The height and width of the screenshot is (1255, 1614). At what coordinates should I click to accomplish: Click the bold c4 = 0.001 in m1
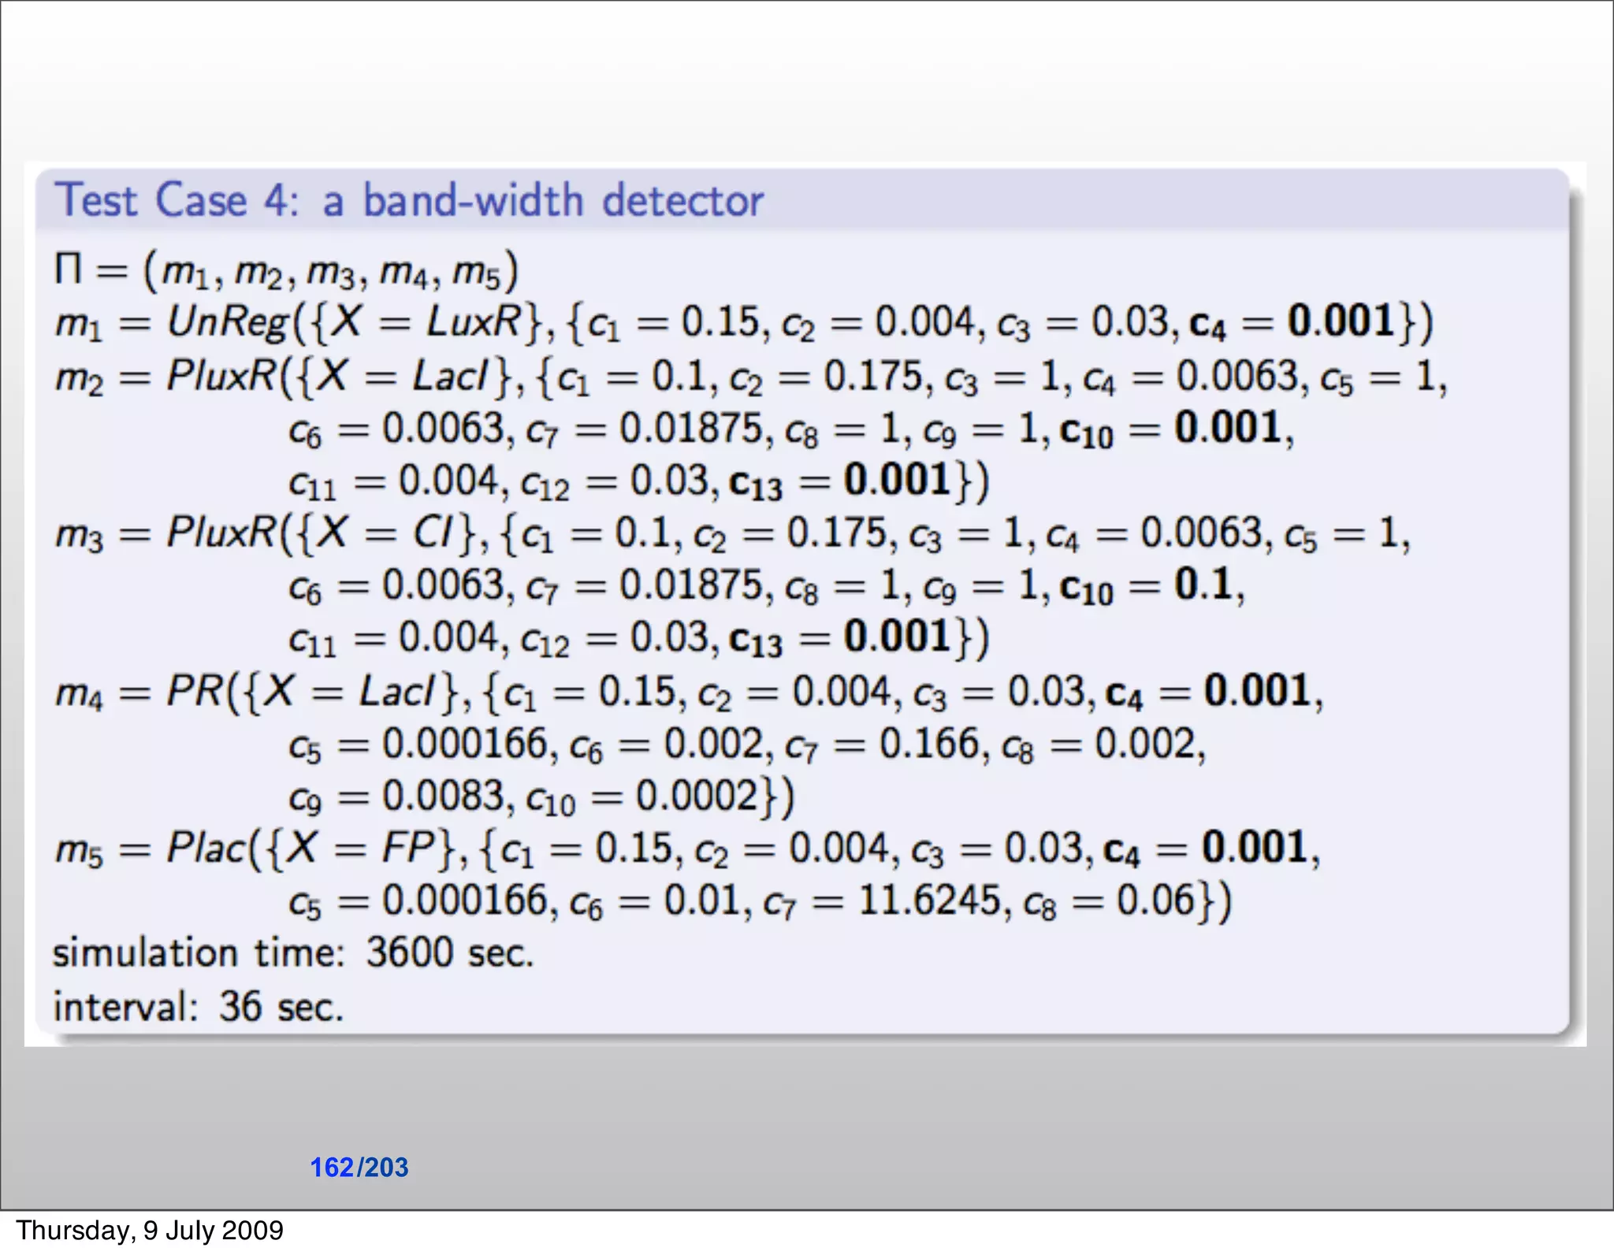(x=1291, y=322)
